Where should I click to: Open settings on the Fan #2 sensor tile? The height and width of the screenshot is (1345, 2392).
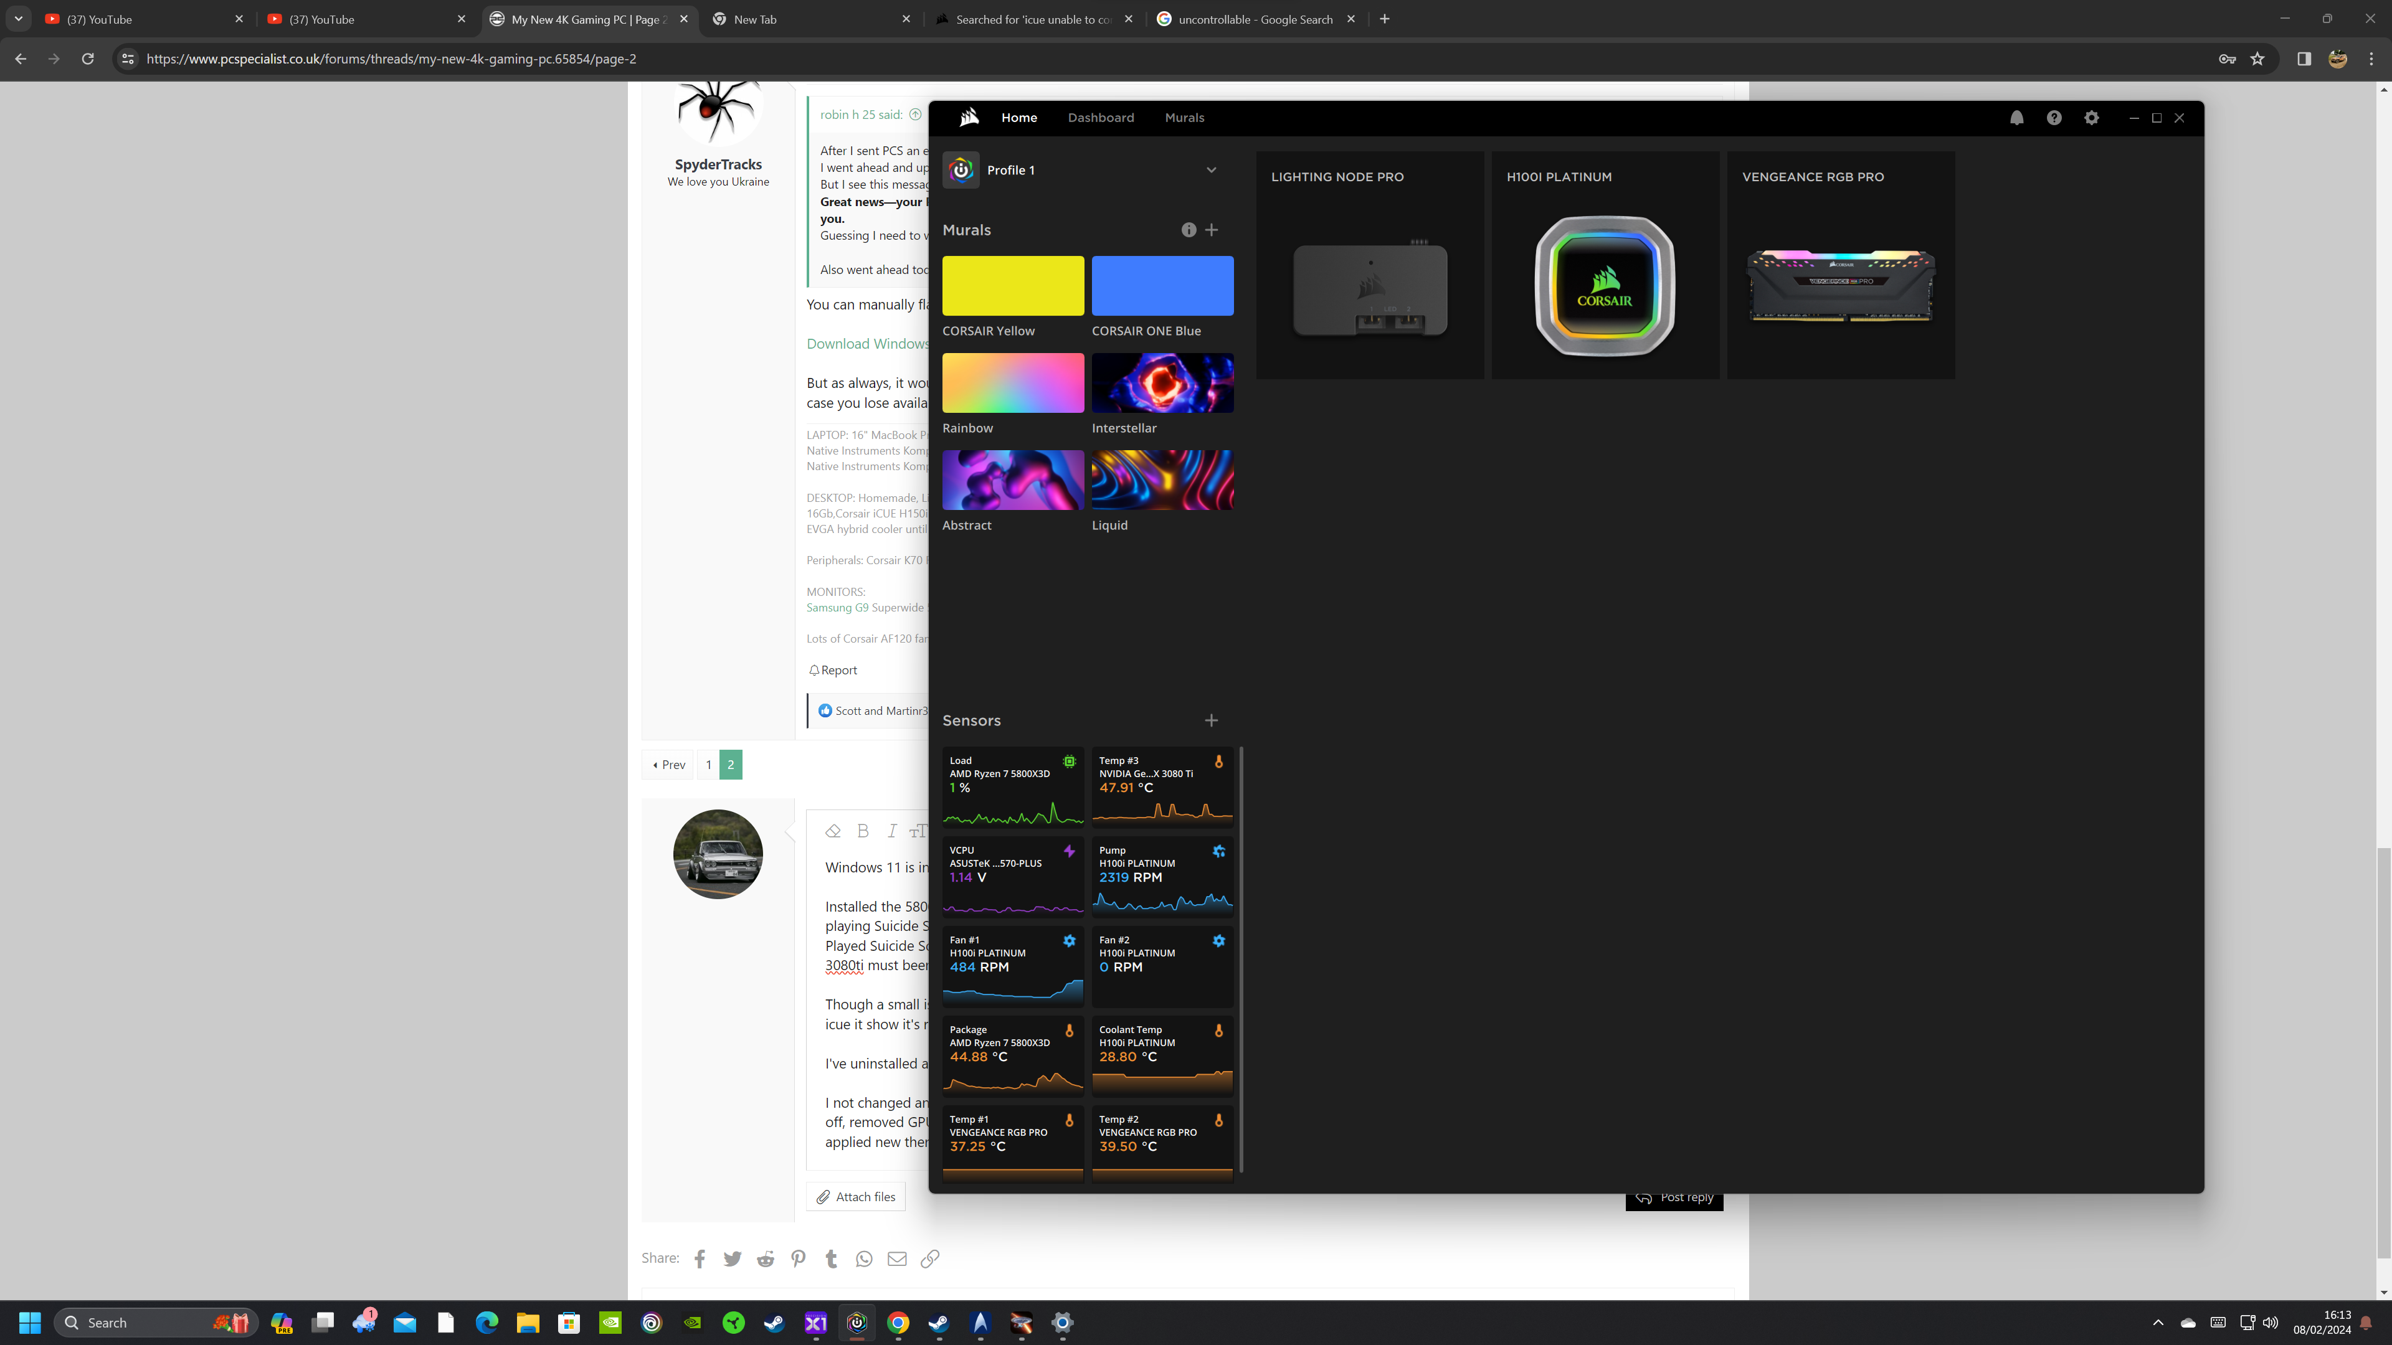tap(1218, 942)
